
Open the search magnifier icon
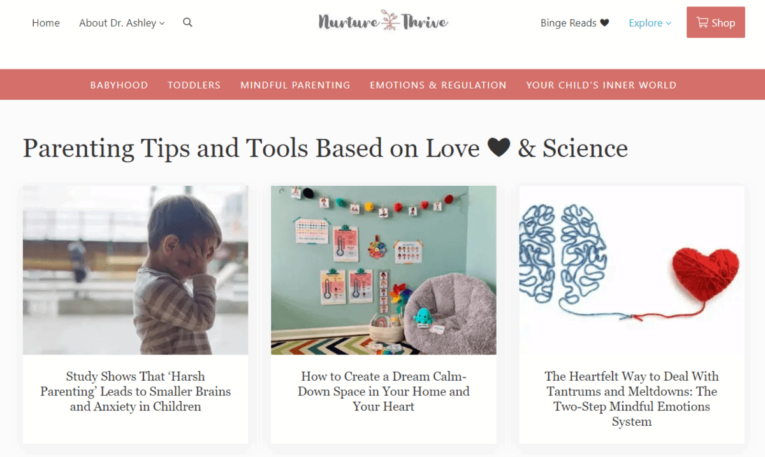click(187, 22)
